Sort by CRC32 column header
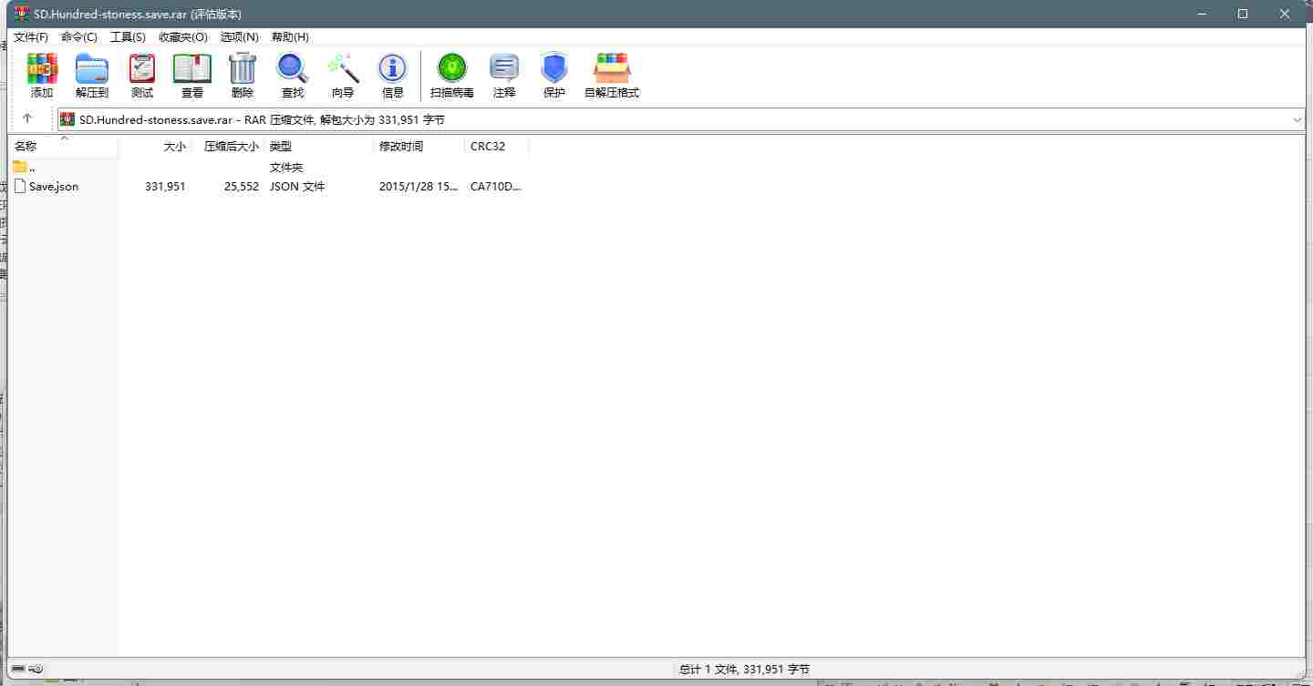This screenshot has height=686, width=1313. pyautogui.click(x=497, y=146)
